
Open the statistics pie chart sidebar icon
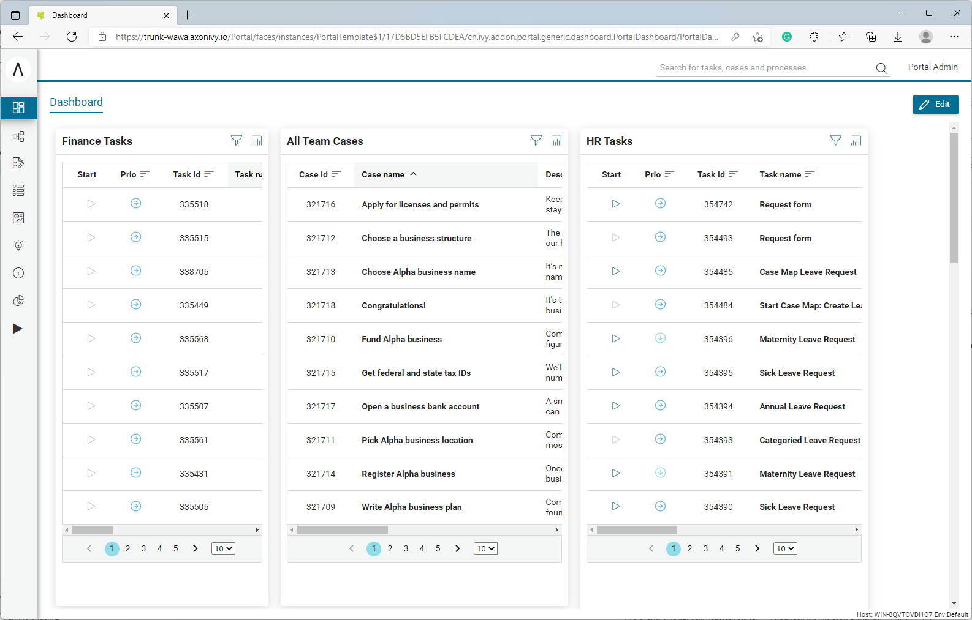pos(18,301)
